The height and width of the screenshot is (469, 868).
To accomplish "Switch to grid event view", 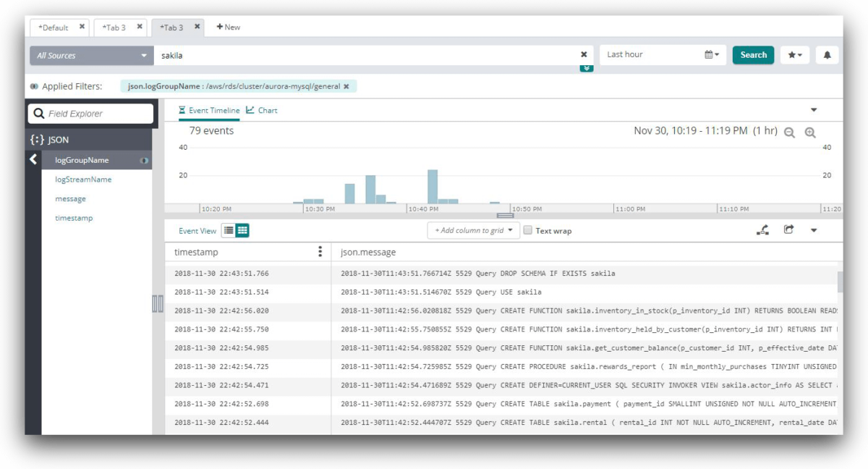I will coord(242,231).
